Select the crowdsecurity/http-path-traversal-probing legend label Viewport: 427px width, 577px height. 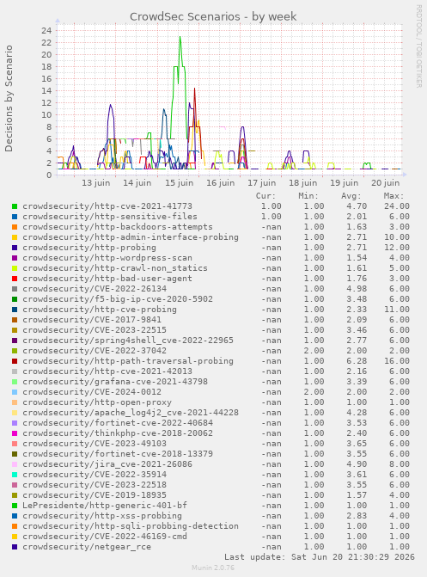128,360
